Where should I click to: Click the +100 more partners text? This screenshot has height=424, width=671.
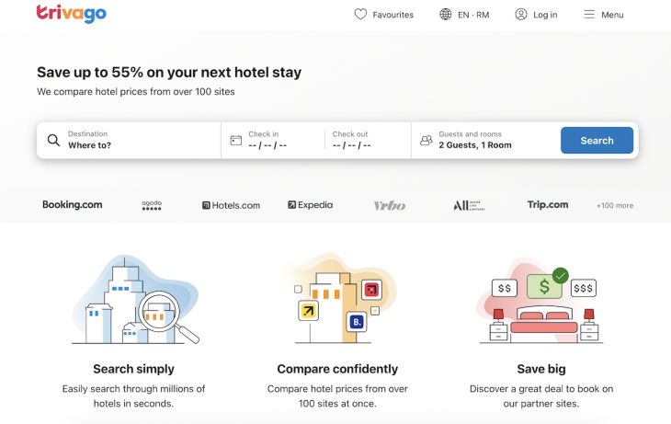[614, 206]
